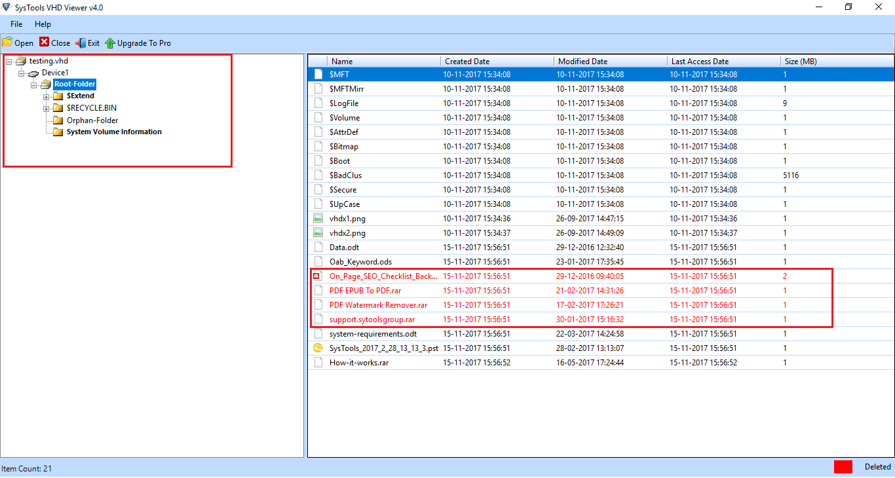895x478 pixels.
Task: Open the File menu
Action: 16,24
